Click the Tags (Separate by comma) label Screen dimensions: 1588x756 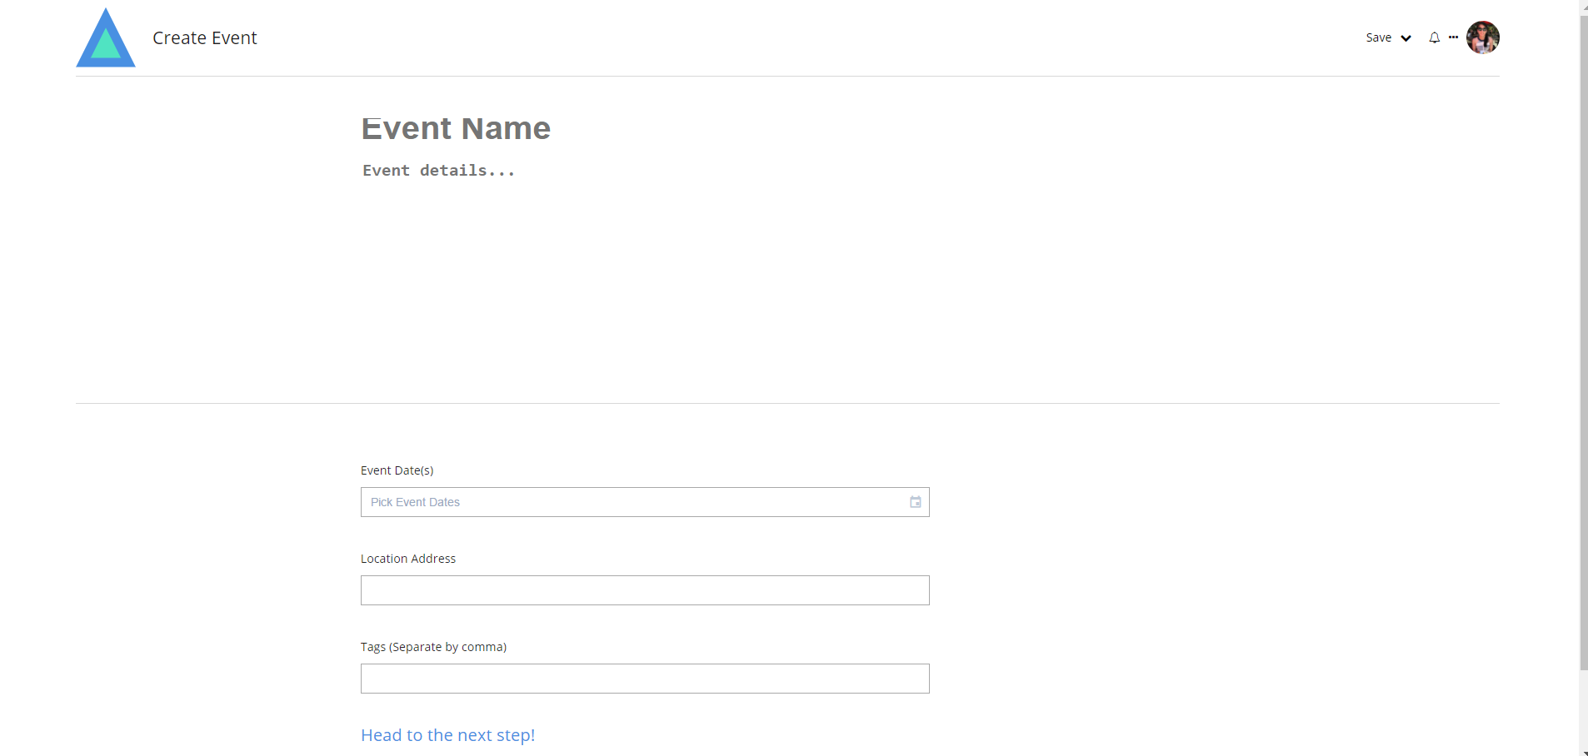433,647
